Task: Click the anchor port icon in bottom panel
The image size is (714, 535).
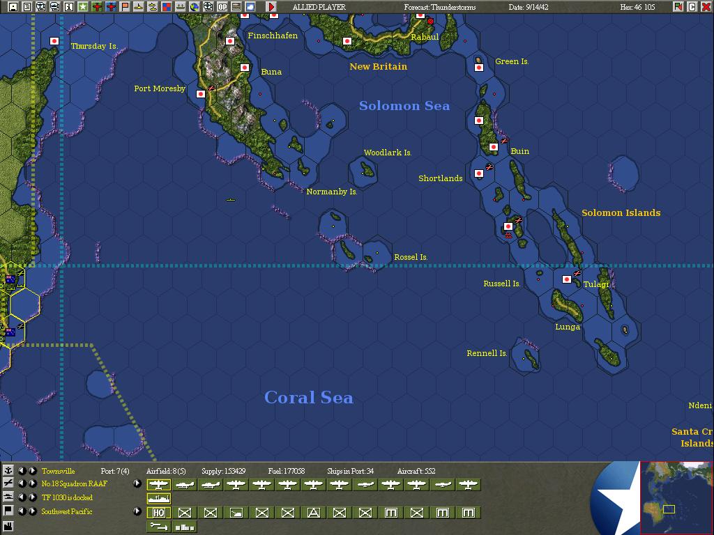Action: [x=8, y=470]
